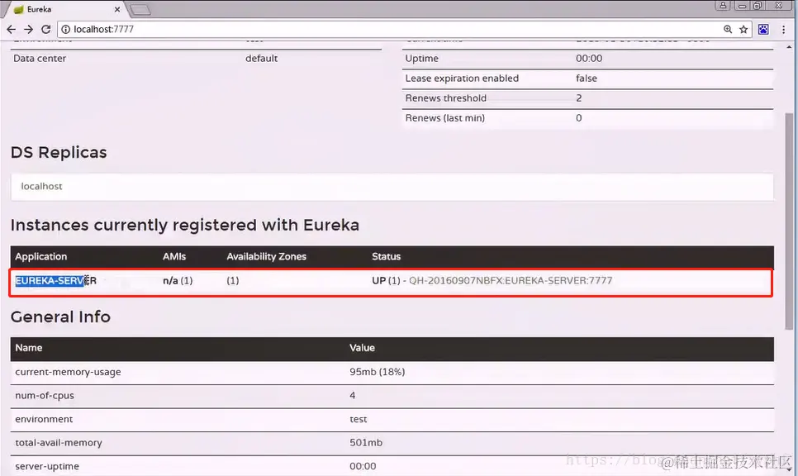Viewport: 798px width, 476px height.
Task: Select the server-uptime row name
Action: click(x=47, y=466)
